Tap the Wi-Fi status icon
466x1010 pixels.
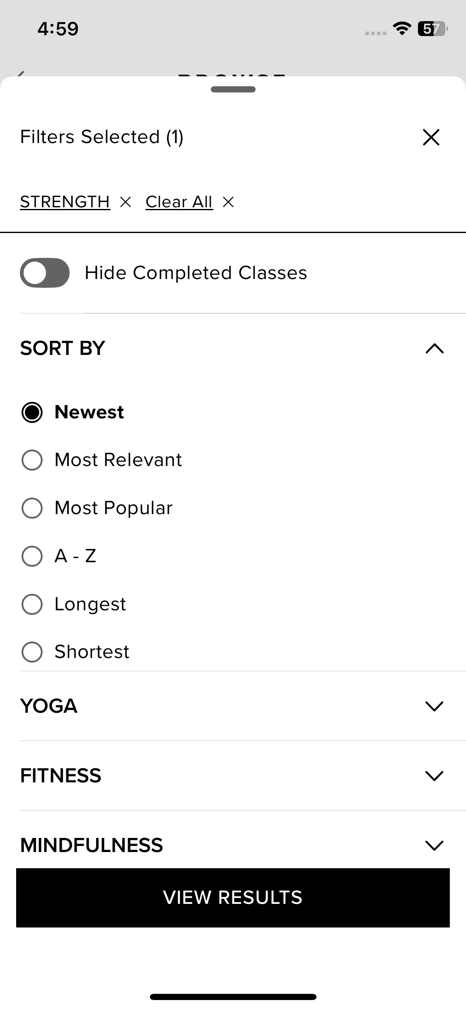401,29
